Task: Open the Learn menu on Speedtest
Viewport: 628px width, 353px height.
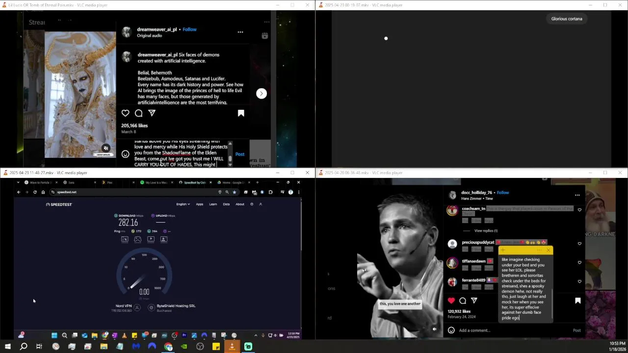Action: click(x=213, y=204)
